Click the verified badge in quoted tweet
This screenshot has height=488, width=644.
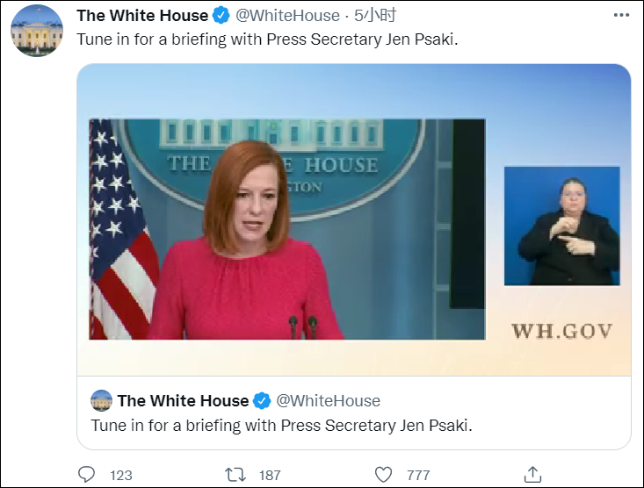pos(262,401)
